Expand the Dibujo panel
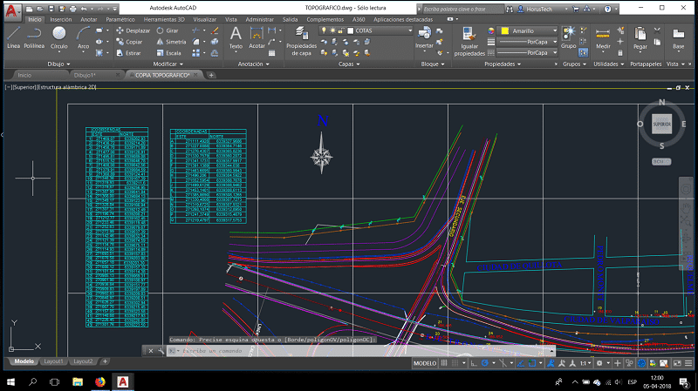 [x=58, y=64]
